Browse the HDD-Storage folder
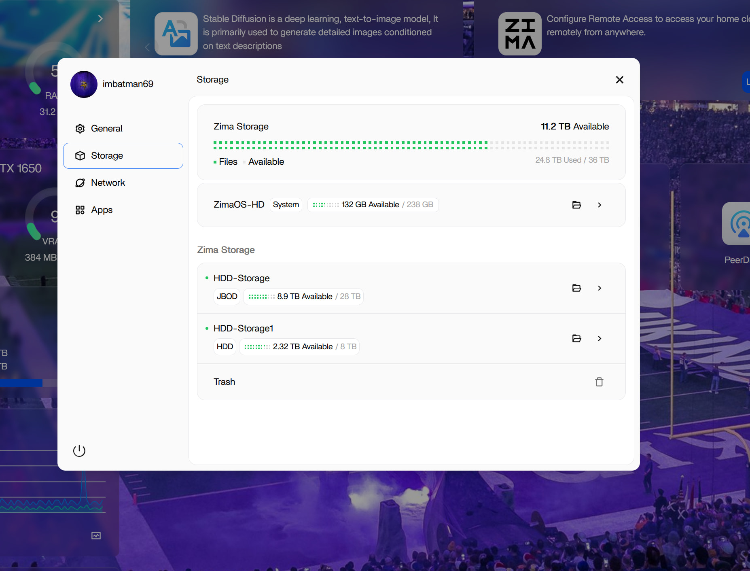 tap(576, 288)
